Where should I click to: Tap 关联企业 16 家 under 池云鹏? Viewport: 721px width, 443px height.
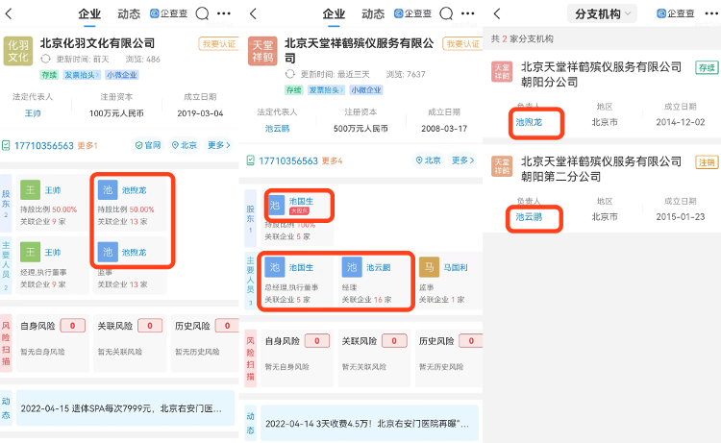366,299
